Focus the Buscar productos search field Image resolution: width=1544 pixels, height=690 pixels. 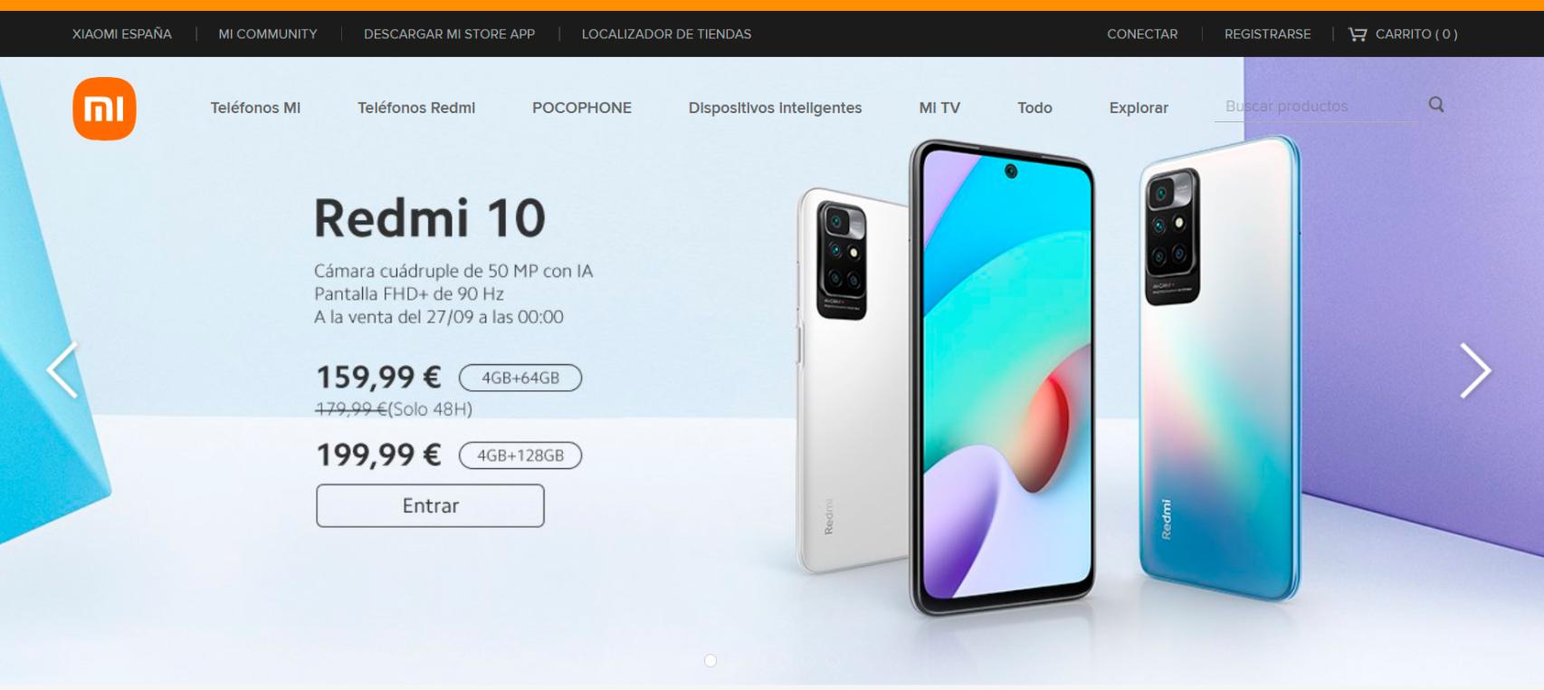coord(1317,106)
